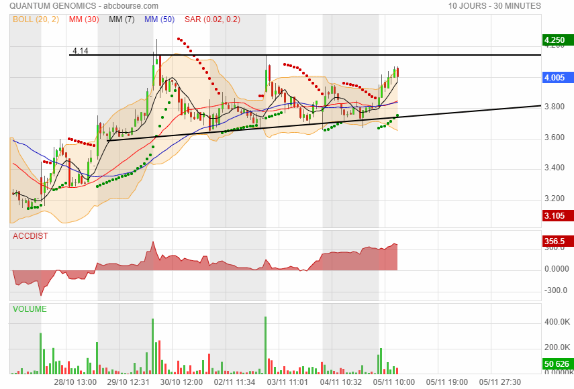Pick the MM (7) legend entry
The width and height of the screenshot is (574, 389).
click(x=122, y=19)
